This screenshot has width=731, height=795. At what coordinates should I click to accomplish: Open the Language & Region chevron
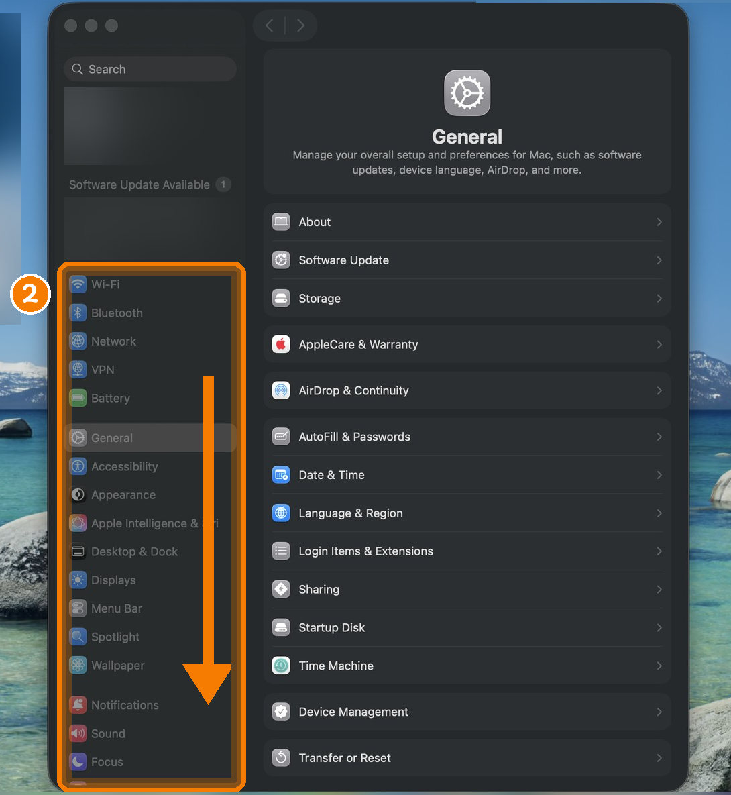[659, 513]
